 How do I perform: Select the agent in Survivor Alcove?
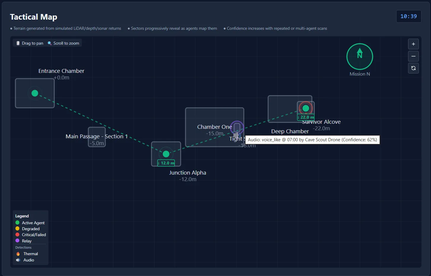(x=306, y=108)
